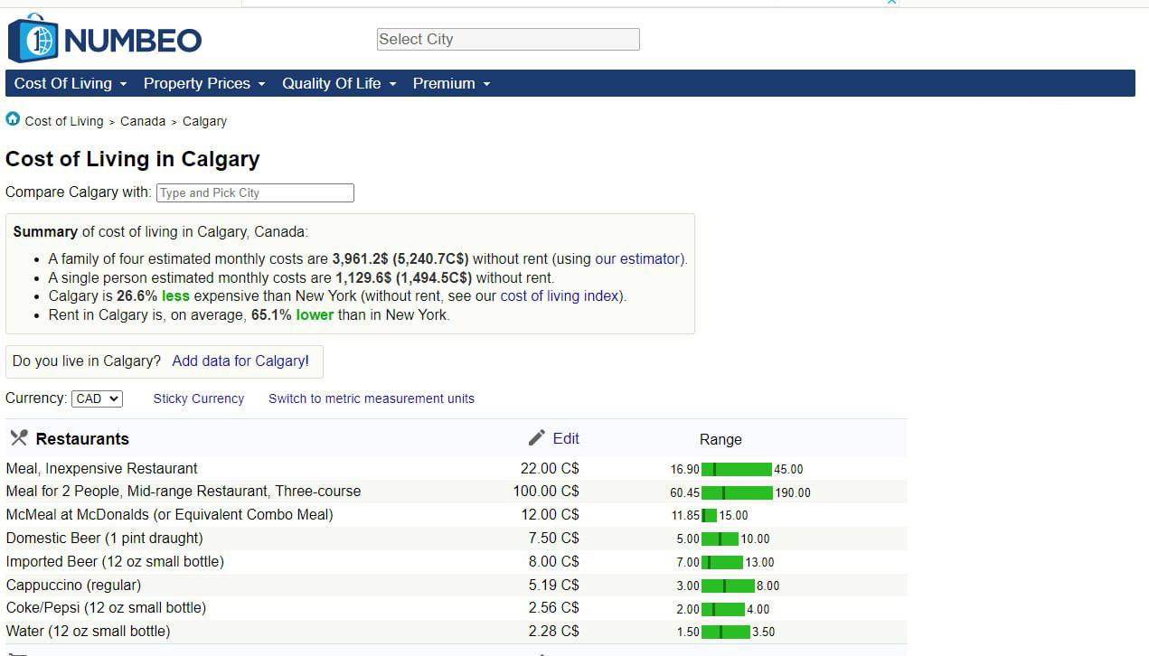Click 'Cappuccino (regular)' row label
The width and height of the screenshot is (1149, 656).
[74, 586]
